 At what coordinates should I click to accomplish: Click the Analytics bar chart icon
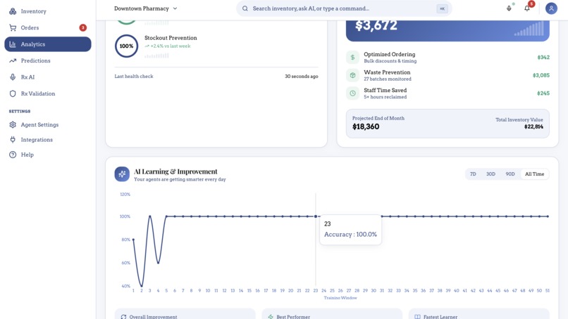[13, 44]
